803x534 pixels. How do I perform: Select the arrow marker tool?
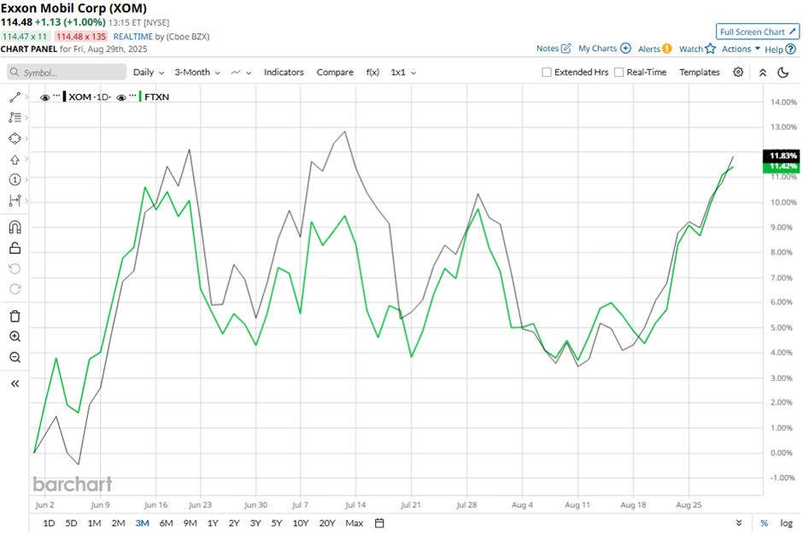(15, 160)
